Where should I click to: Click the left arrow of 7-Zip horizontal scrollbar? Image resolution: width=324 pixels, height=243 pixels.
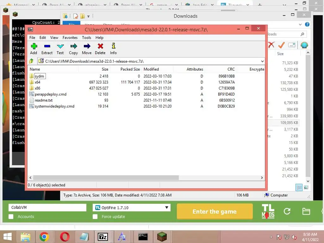tap(30, 178)
